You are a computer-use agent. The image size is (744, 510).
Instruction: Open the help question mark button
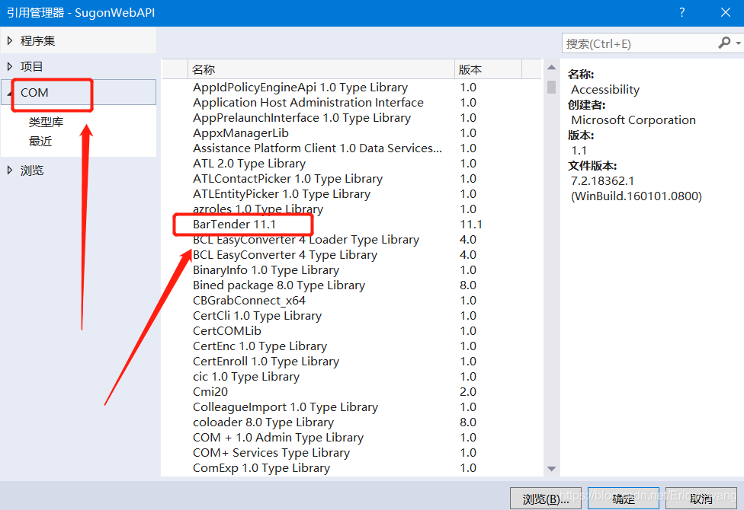pos(681,12)
